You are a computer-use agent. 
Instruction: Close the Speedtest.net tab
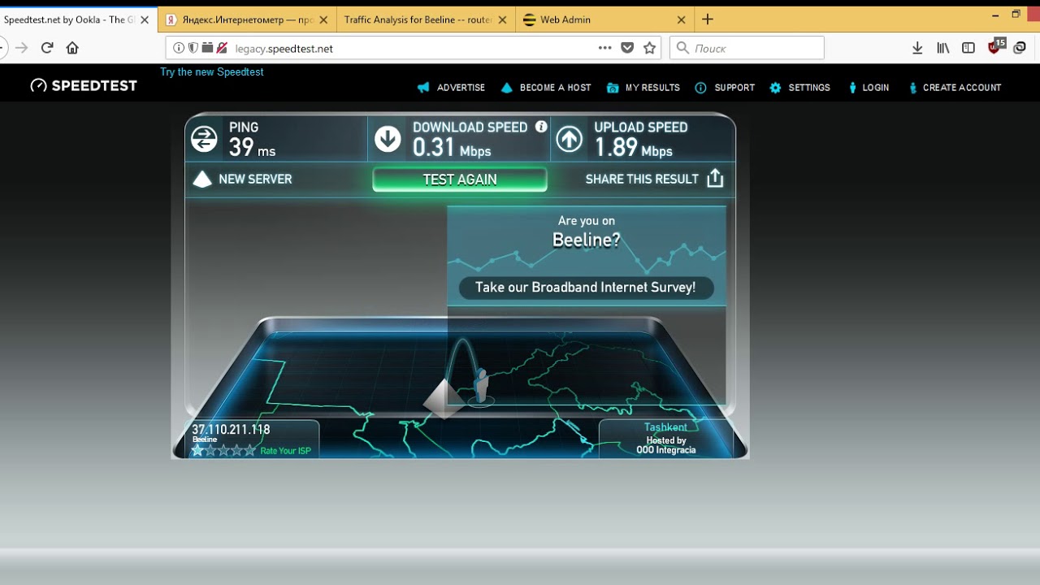[145, 19]
